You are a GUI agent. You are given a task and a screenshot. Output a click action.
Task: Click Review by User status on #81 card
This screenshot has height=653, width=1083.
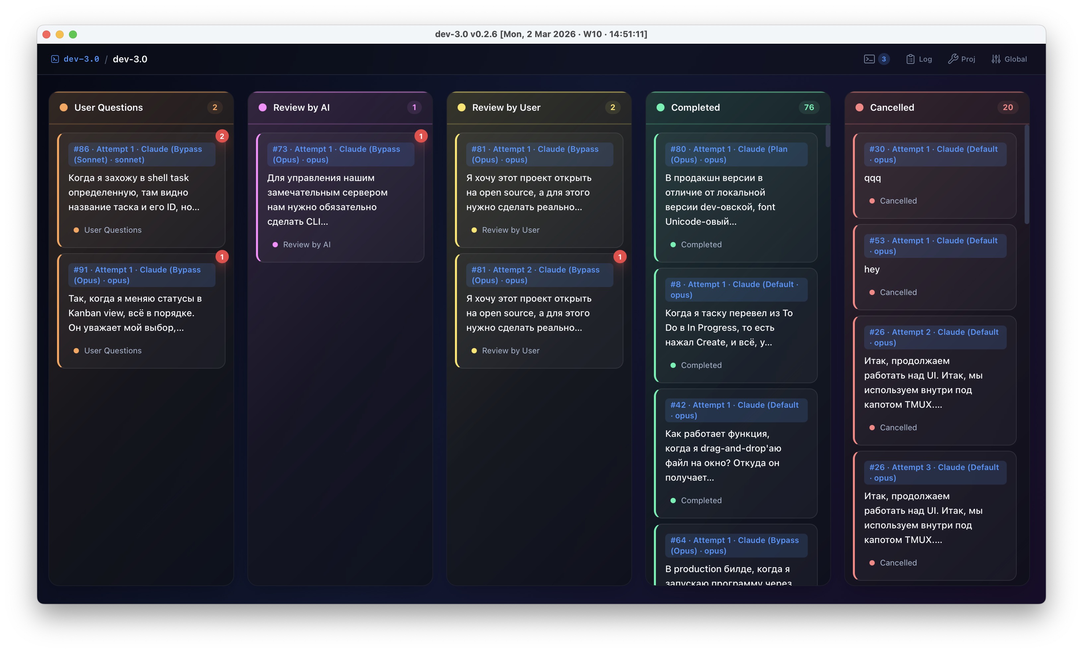click(x=510, y=230)
